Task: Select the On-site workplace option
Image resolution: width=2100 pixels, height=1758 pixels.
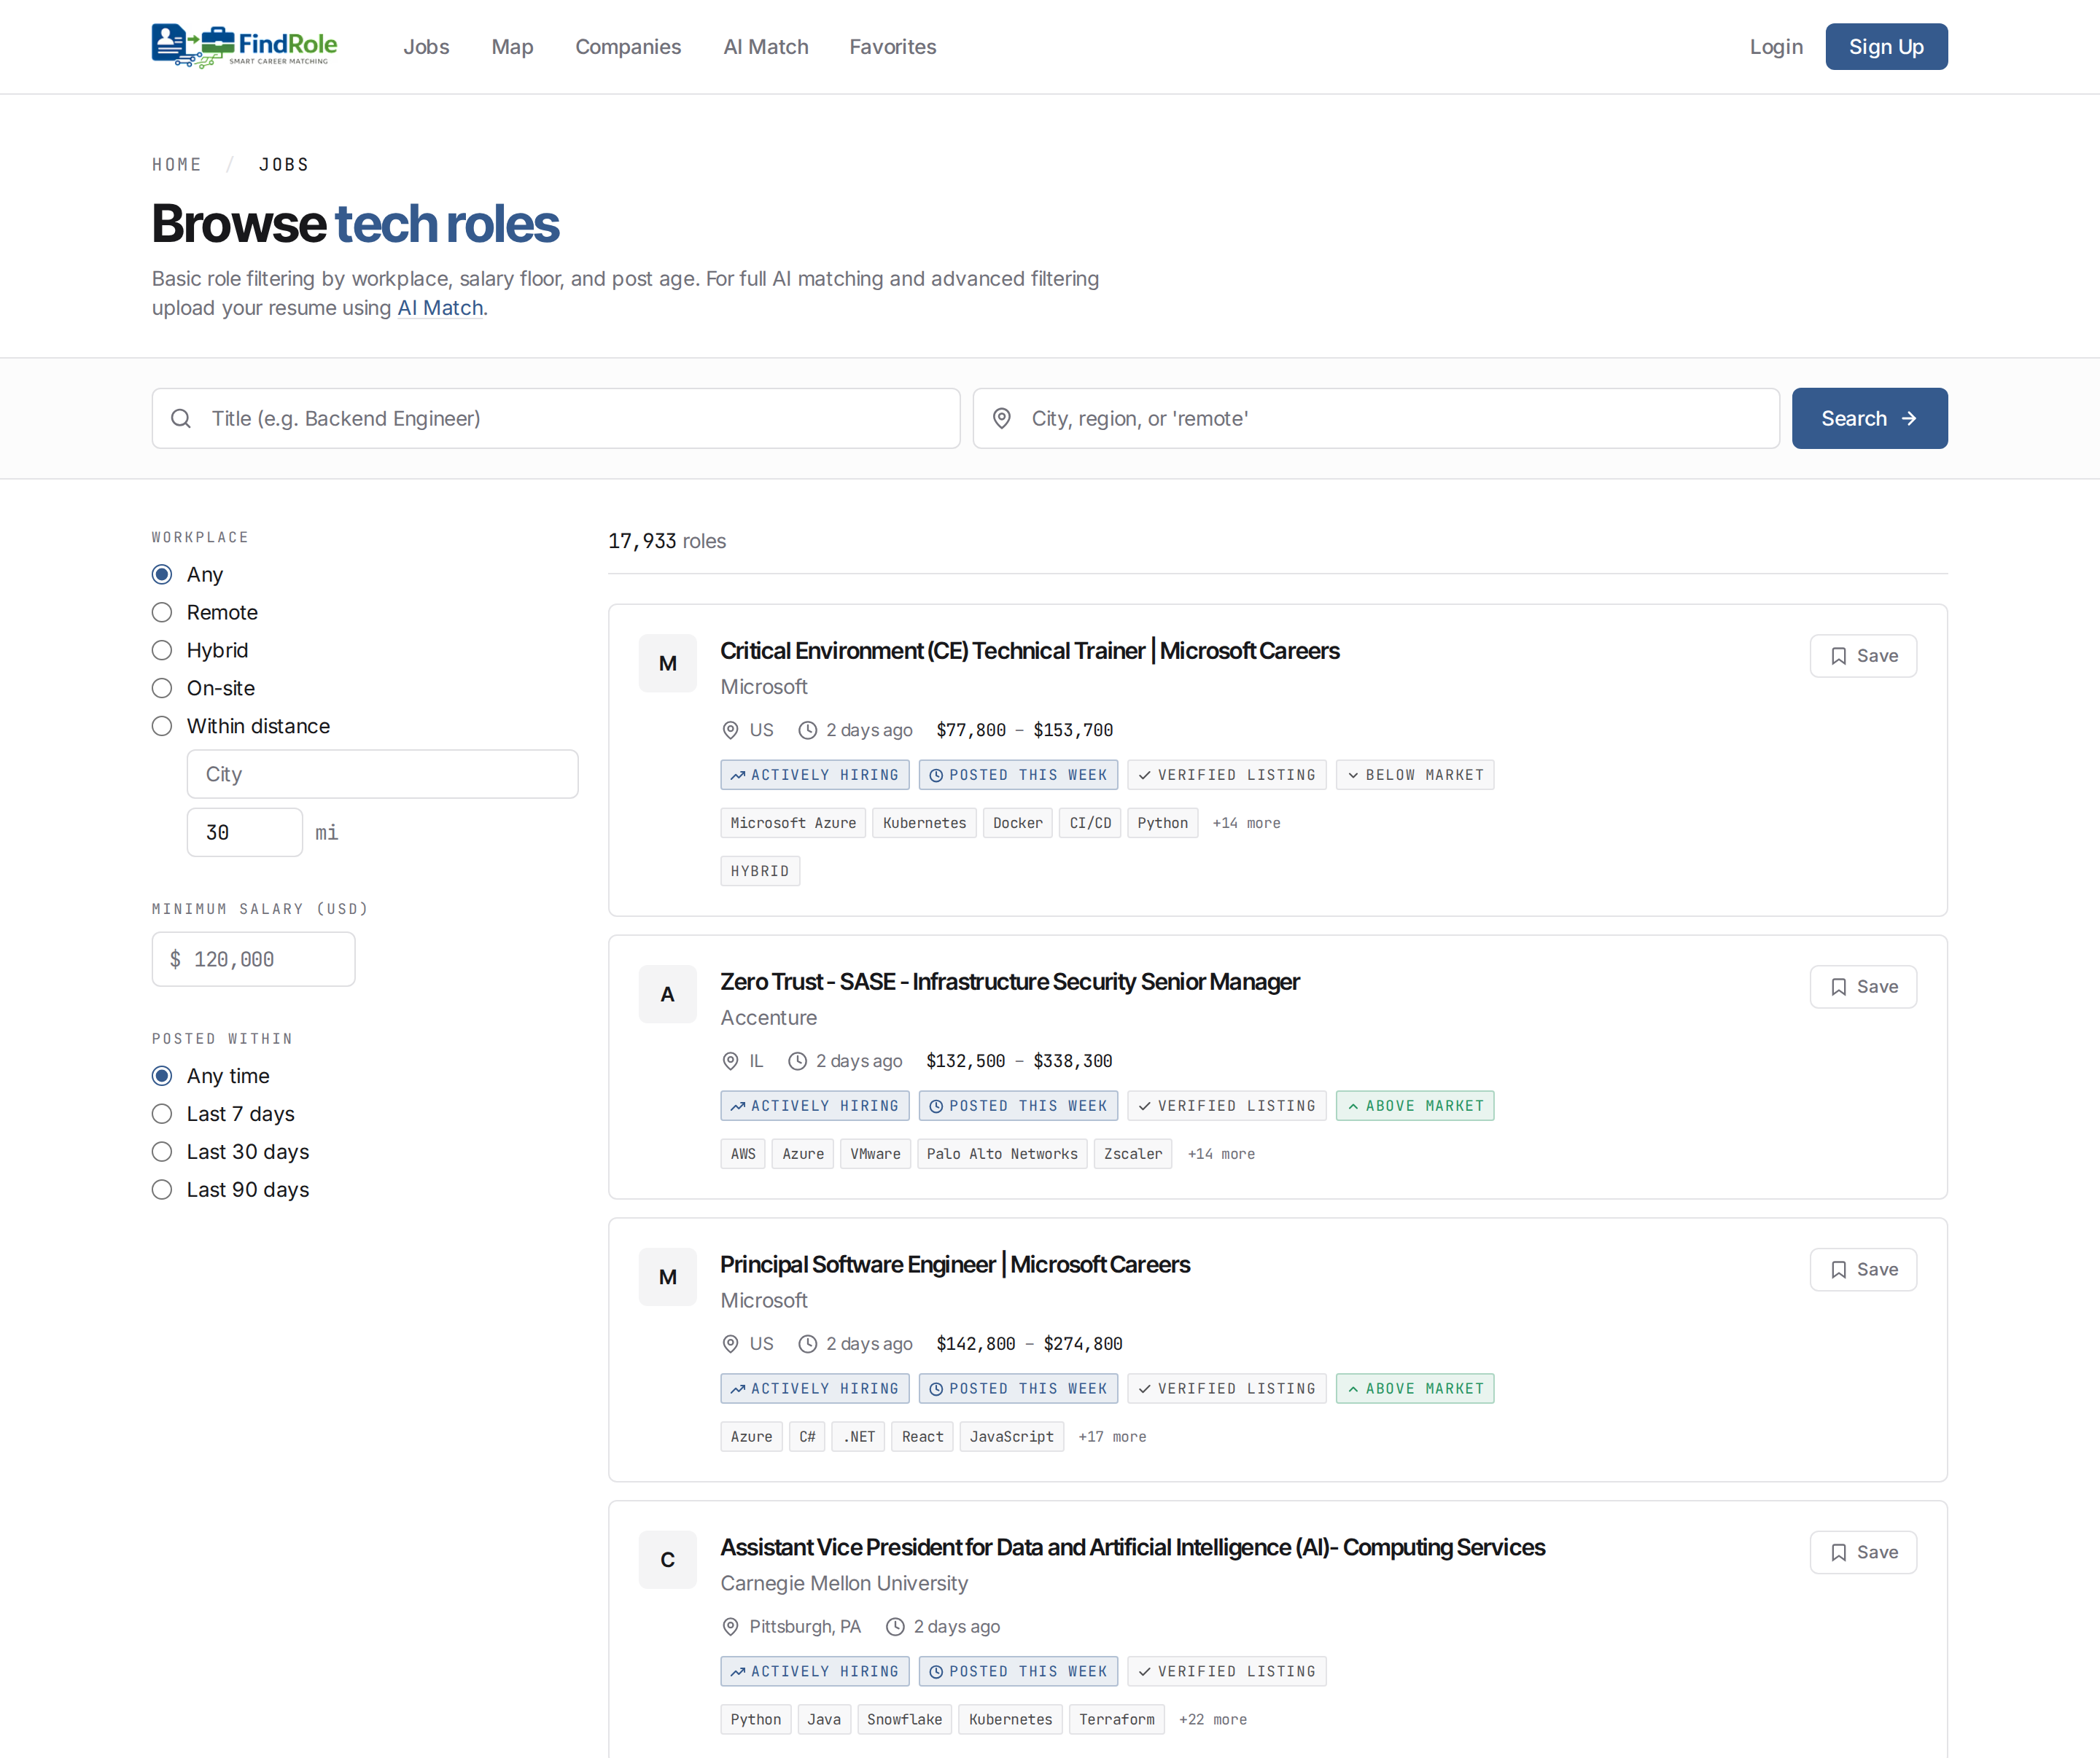Action: (x=162, y=689)
